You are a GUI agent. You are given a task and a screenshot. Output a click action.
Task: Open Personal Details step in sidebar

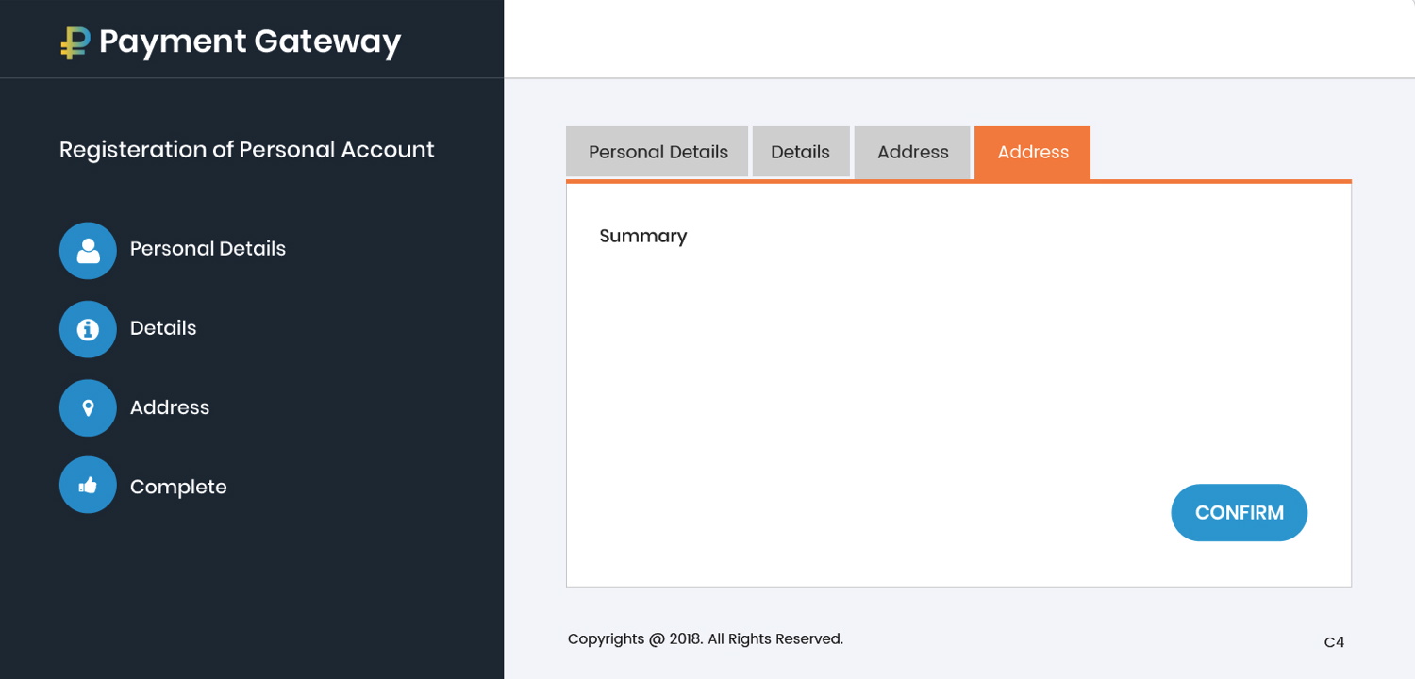pyautogui.click(x=208, y=249)
